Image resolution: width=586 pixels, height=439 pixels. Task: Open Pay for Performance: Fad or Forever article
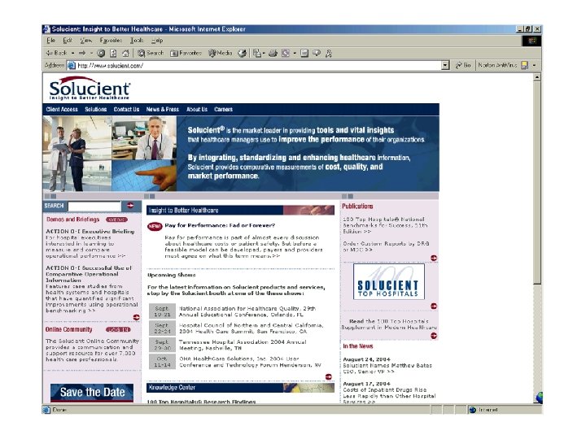tap(220, 225)
